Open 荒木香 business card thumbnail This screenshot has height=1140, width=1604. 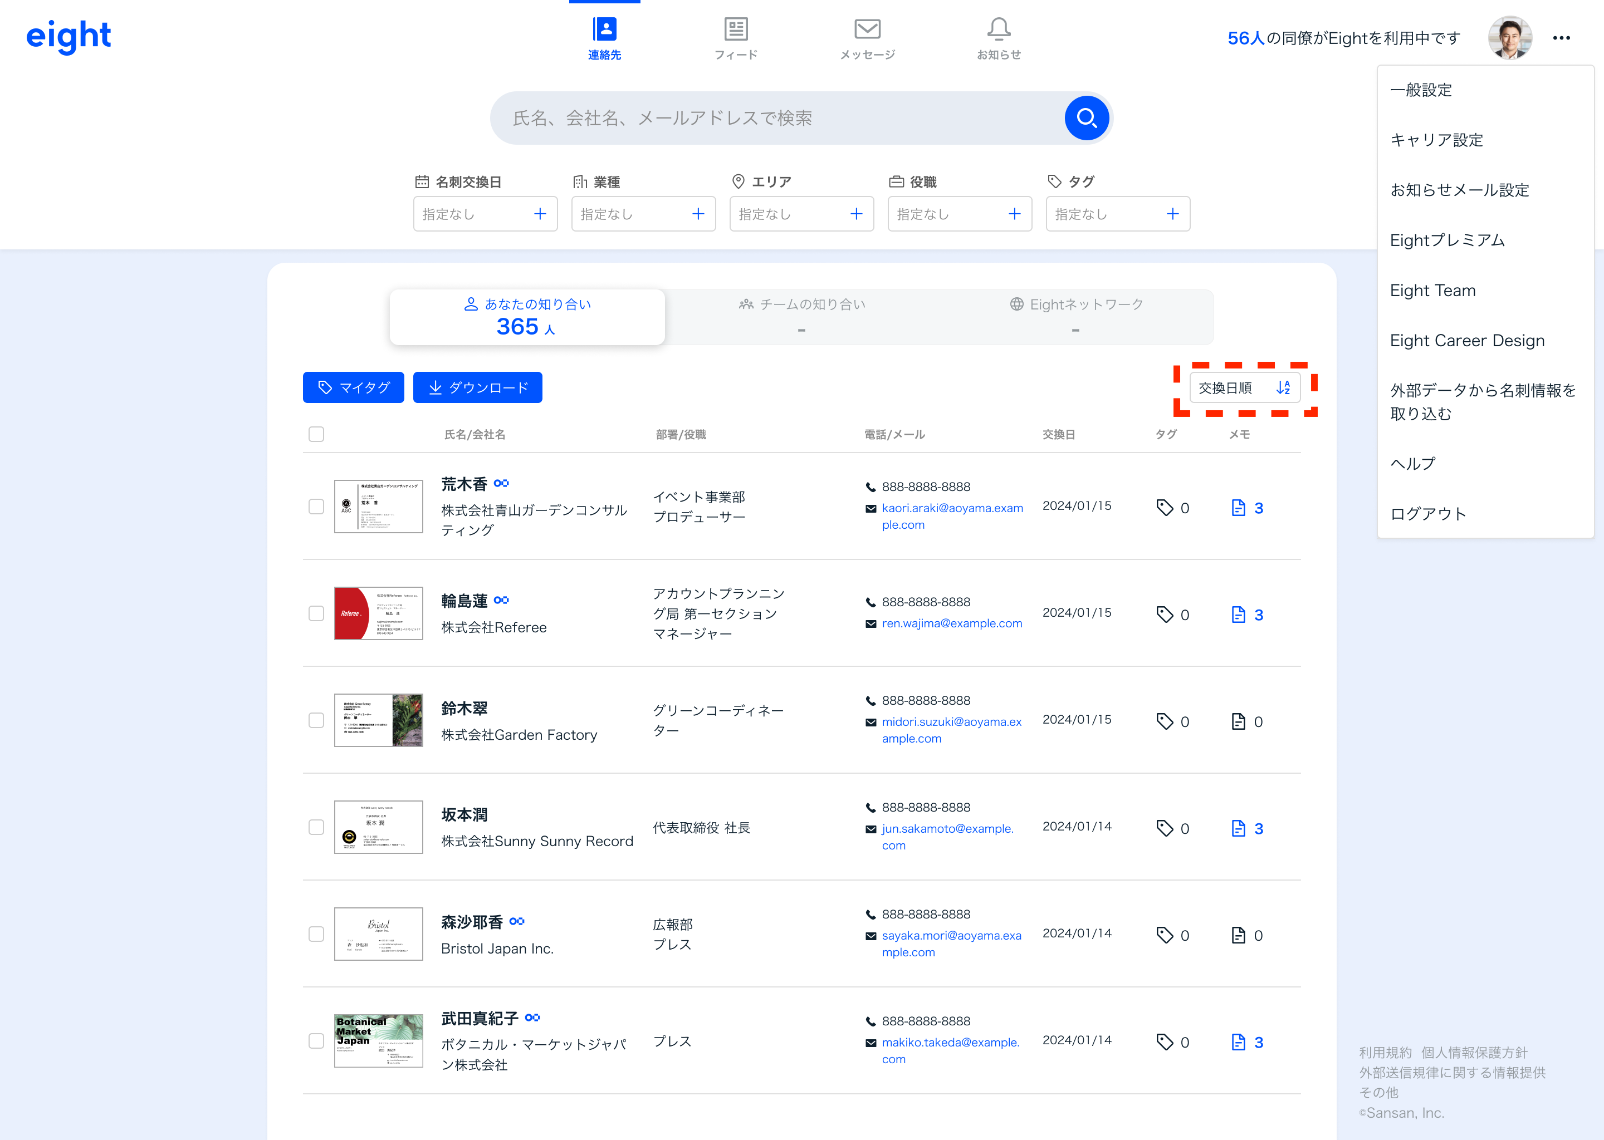379,506
